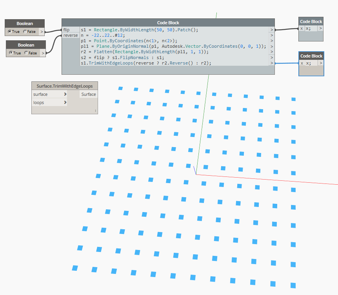Viewport: 338px width, 295px height.
Task: Click the output port of the lower Boolean node
Action: click(x=43, y=53)
